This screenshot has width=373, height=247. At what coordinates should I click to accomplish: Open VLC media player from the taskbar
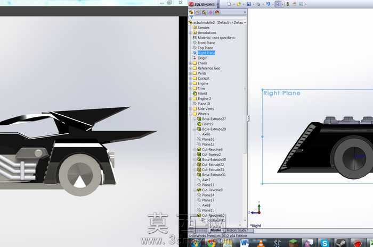point(261,243)
